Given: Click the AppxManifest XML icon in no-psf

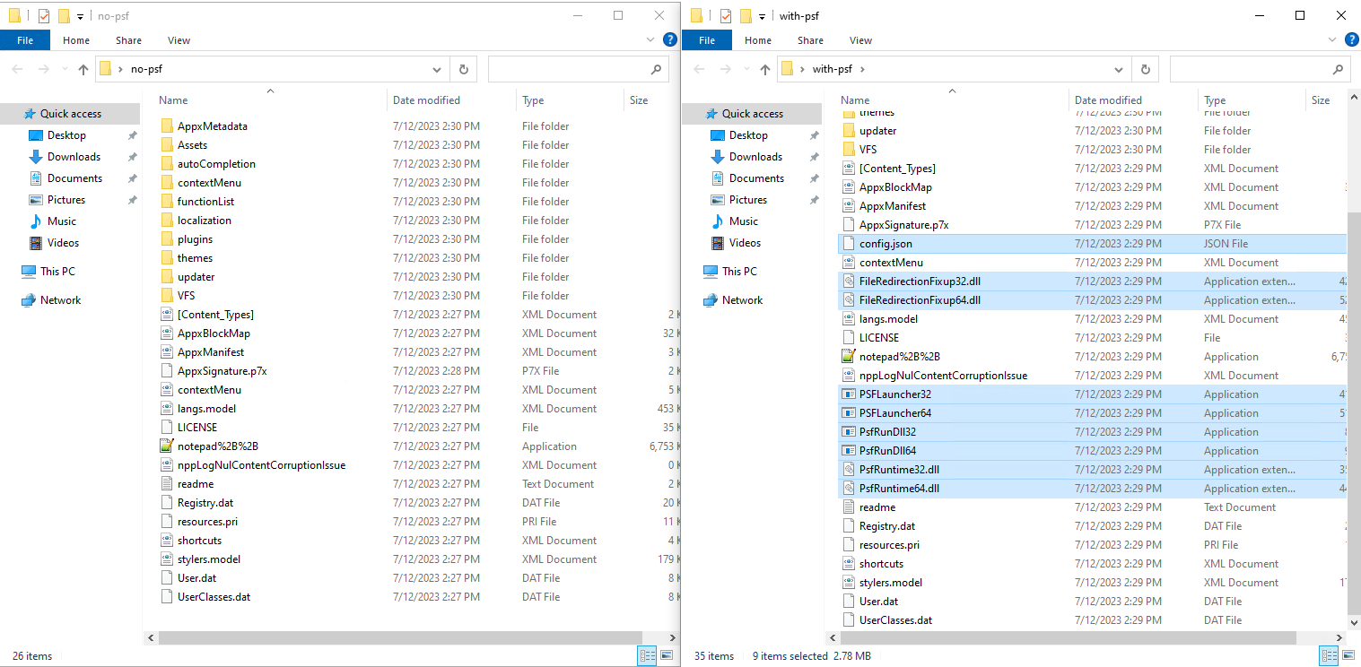Looking at the screenshot, I should click(x=167, y=352).
